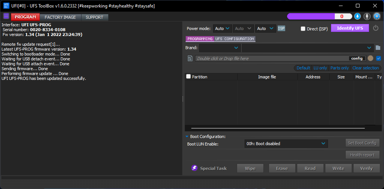Image resolution: width=384 pixels, height=189 pixels.
Task: Click the Special Task label
Action: (213, 168)
